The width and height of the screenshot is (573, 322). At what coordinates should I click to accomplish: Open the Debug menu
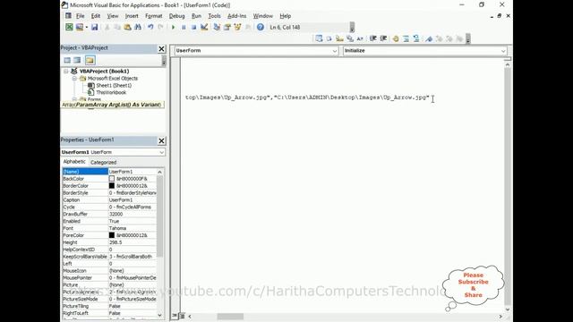point(176,16)
